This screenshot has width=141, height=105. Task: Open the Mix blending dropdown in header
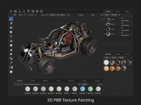click(69, 15)
